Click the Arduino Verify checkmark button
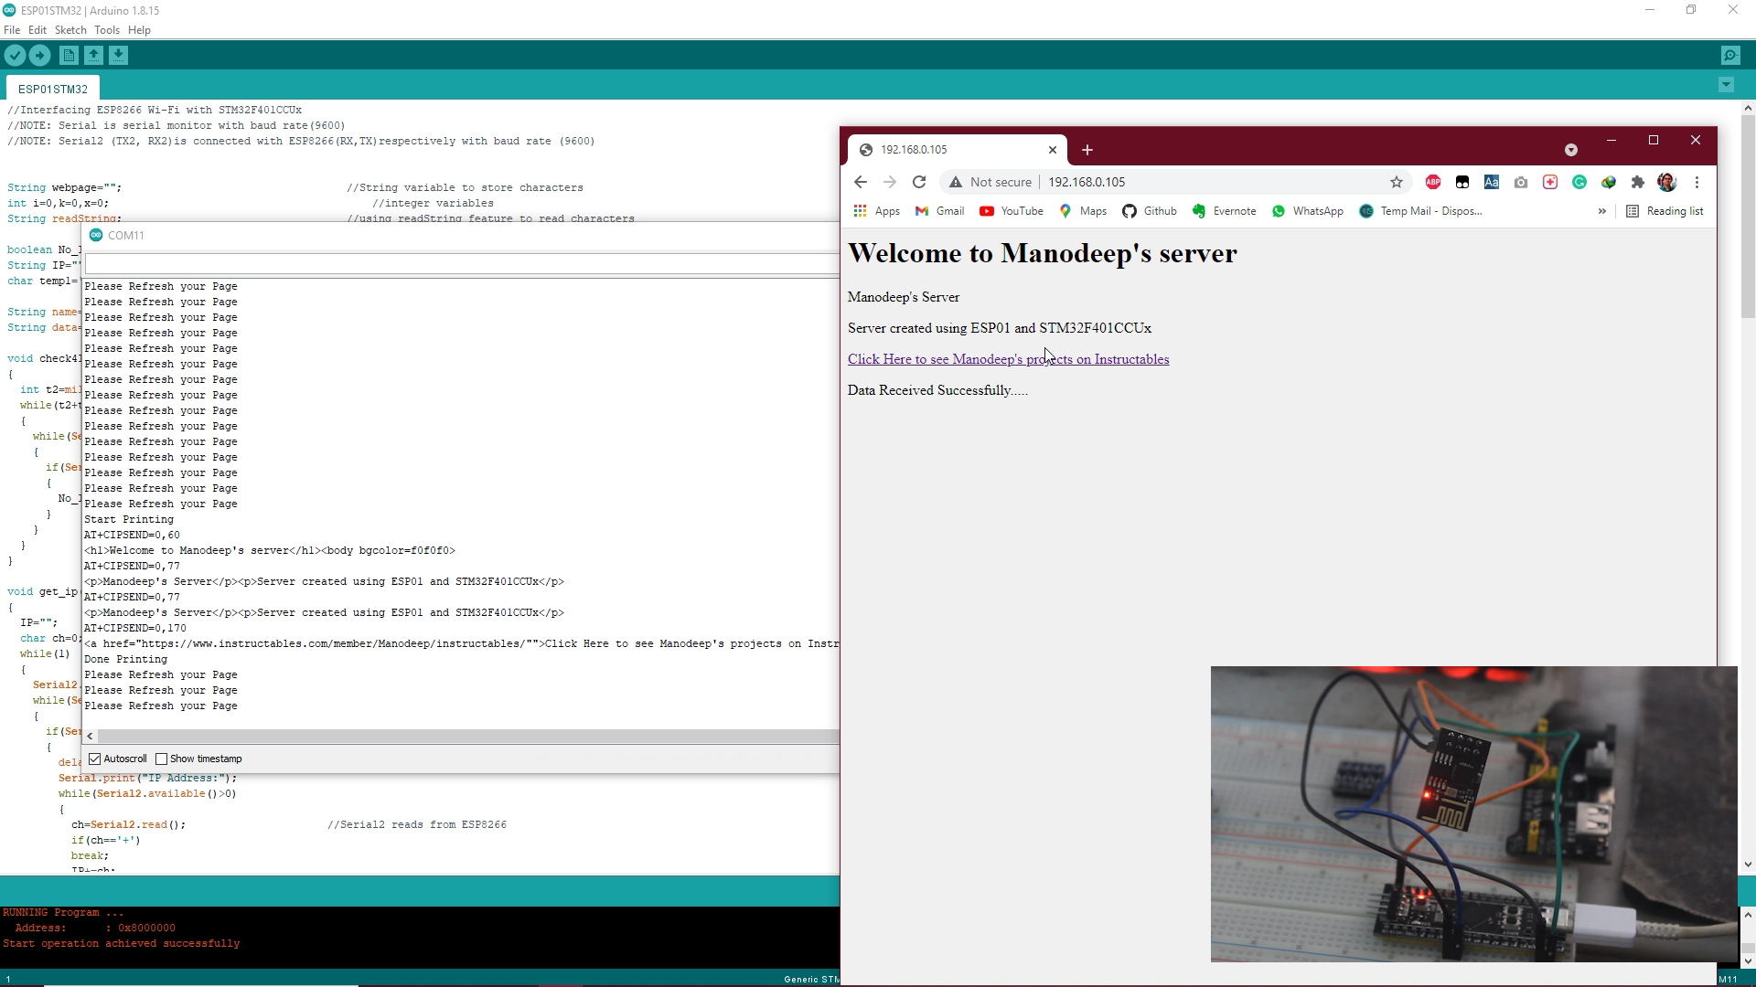The width and height of the screenshot is (1756, 987). (x=15, y=56)
